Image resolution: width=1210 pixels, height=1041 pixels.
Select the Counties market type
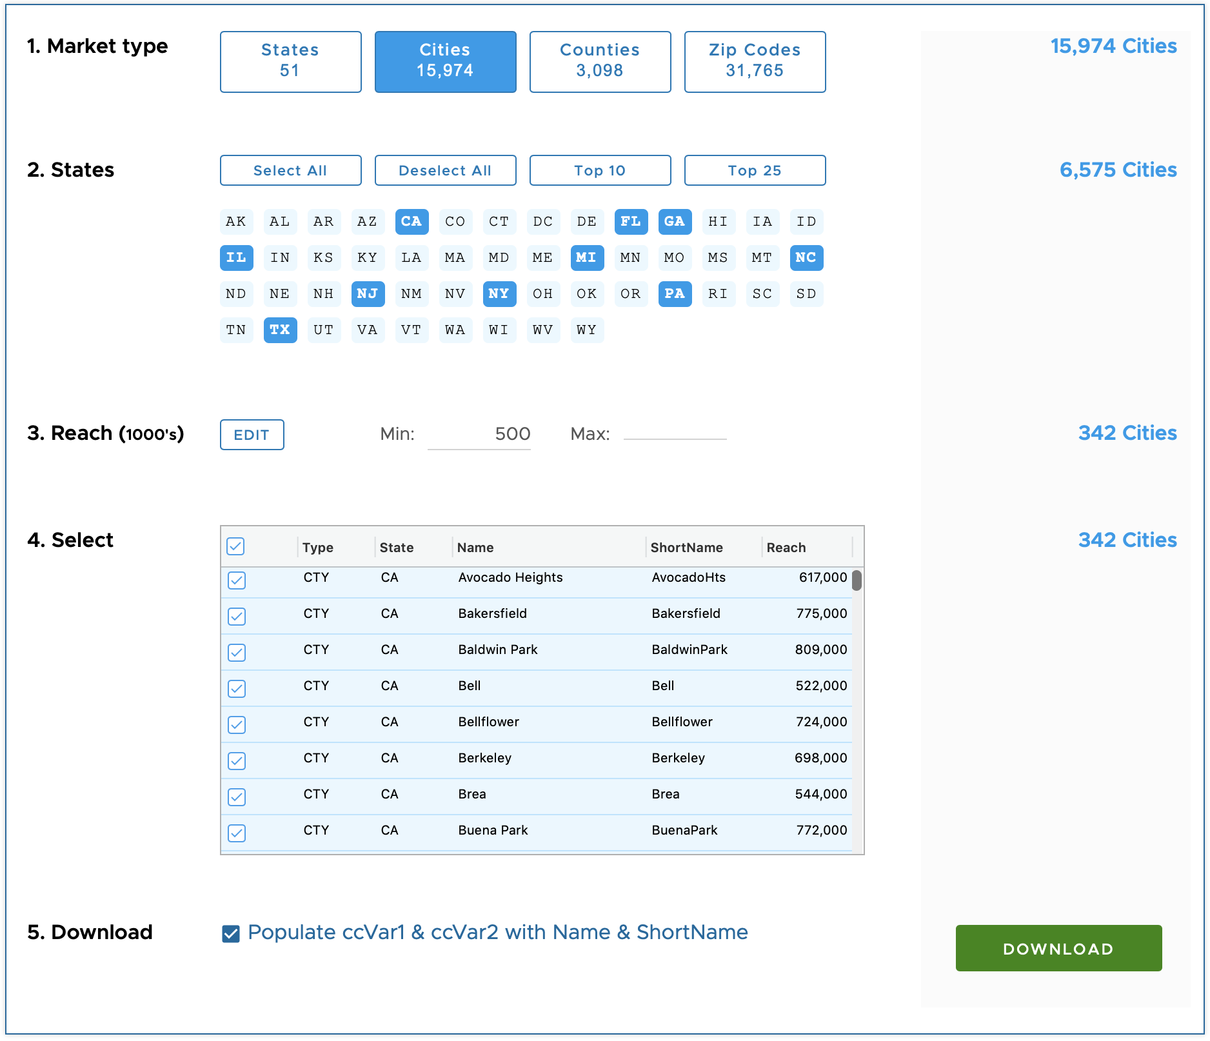600,61
